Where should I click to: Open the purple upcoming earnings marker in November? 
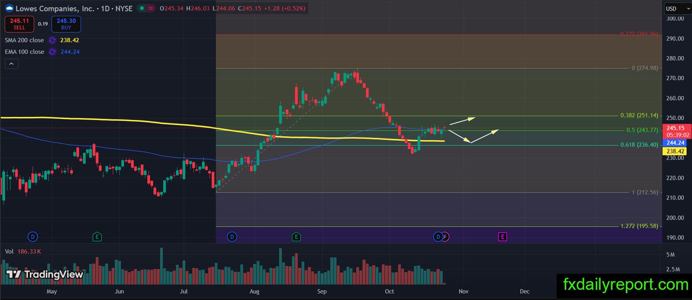(502, 237)
